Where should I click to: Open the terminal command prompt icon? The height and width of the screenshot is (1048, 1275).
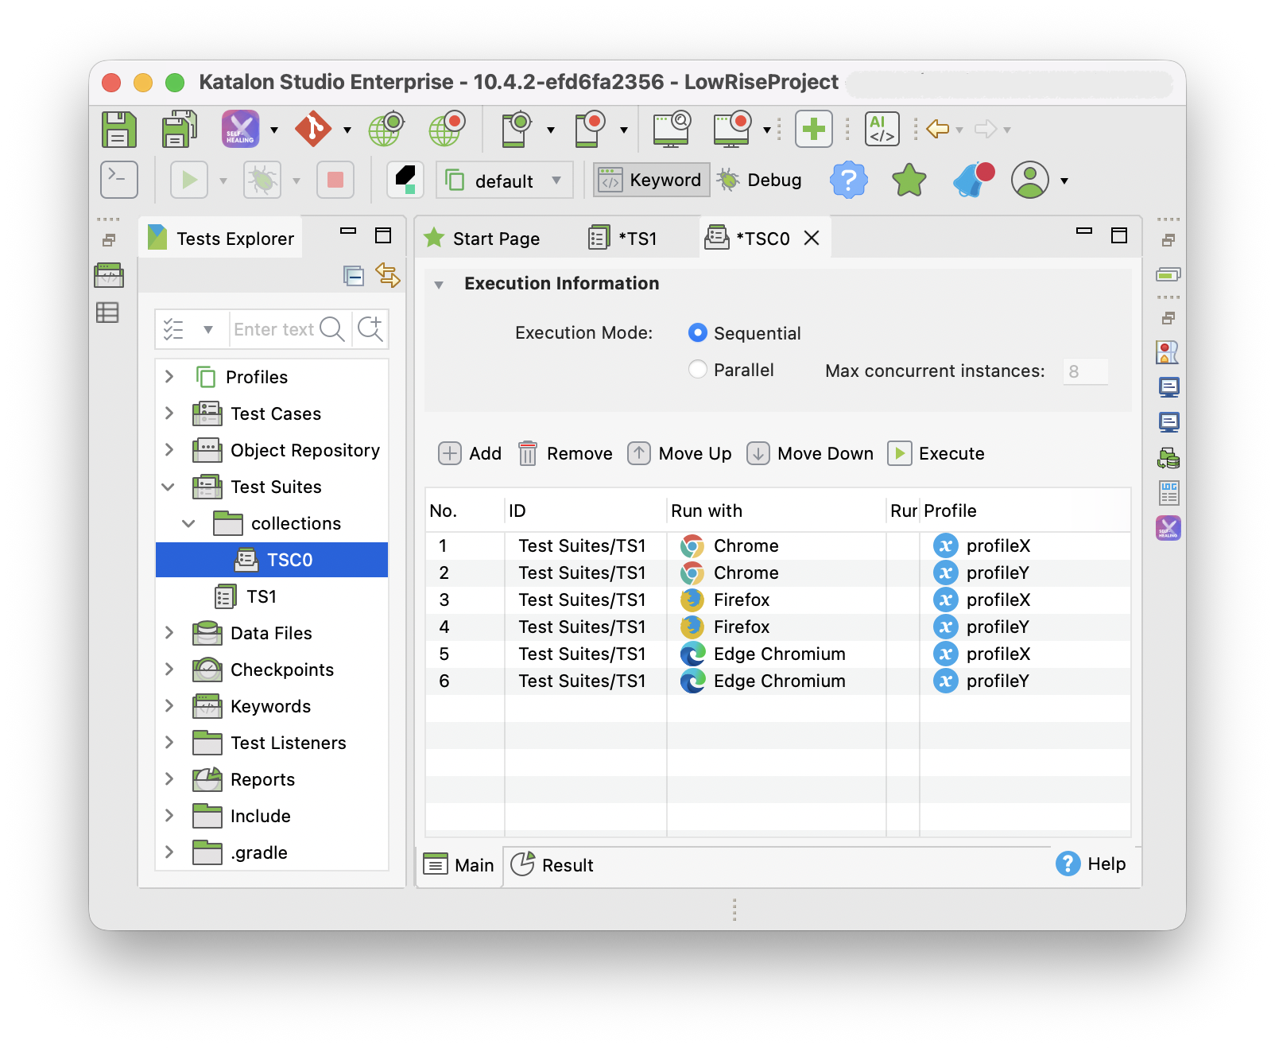[119, 180]
